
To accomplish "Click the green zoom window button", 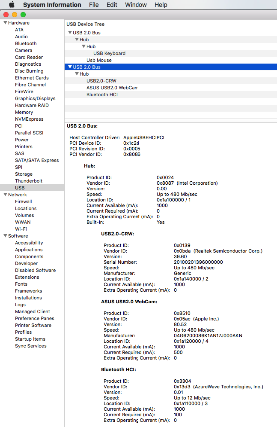I will [x=23, y=15].
